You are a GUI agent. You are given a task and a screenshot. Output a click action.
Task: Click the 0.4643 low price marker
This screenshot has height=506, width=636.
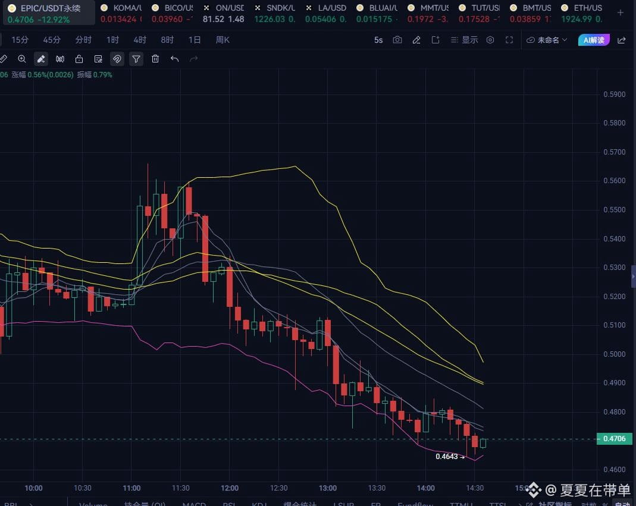450,457
